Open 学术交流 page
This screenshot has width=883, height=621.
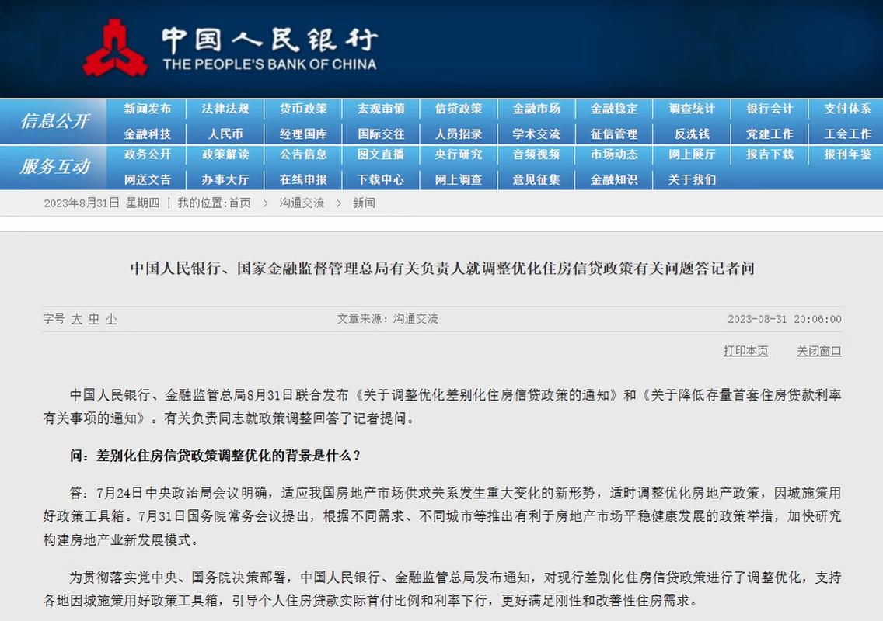tap(536, 134)
